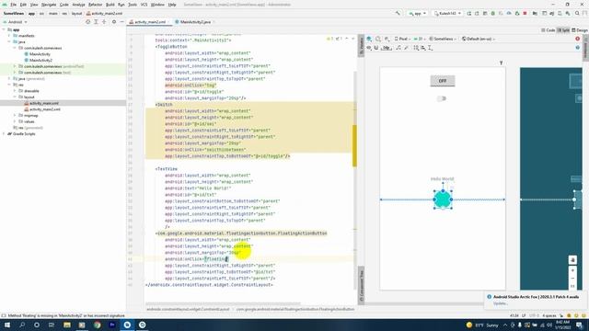589x331 pixels.
Task: Select teal FloatingActionButton in design preview
Action: [443, 200]
